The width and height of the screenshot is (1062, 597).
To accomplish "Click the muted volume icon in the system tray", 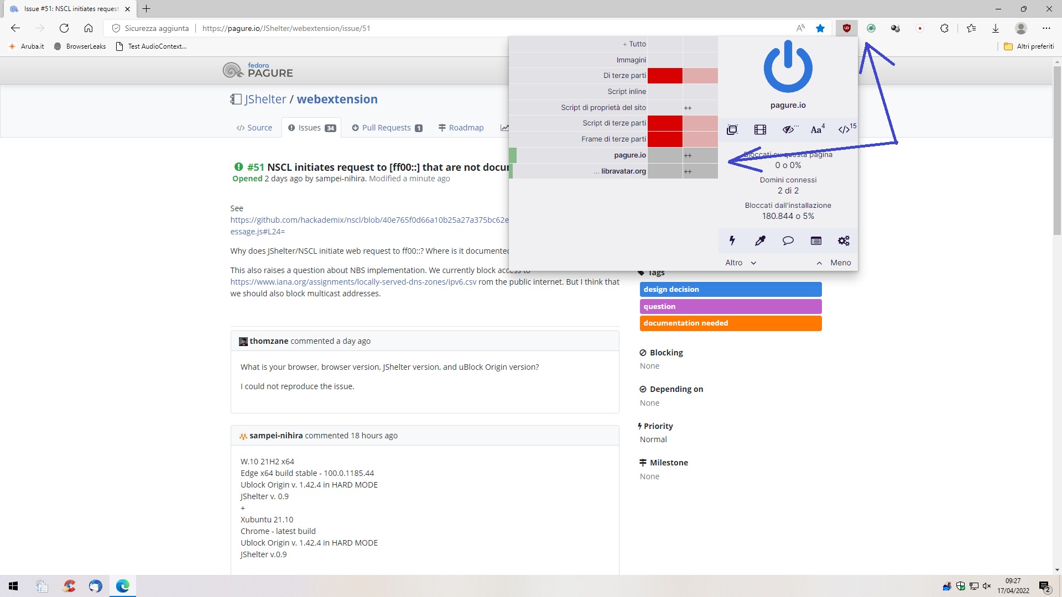I will [x=987, y=586].
